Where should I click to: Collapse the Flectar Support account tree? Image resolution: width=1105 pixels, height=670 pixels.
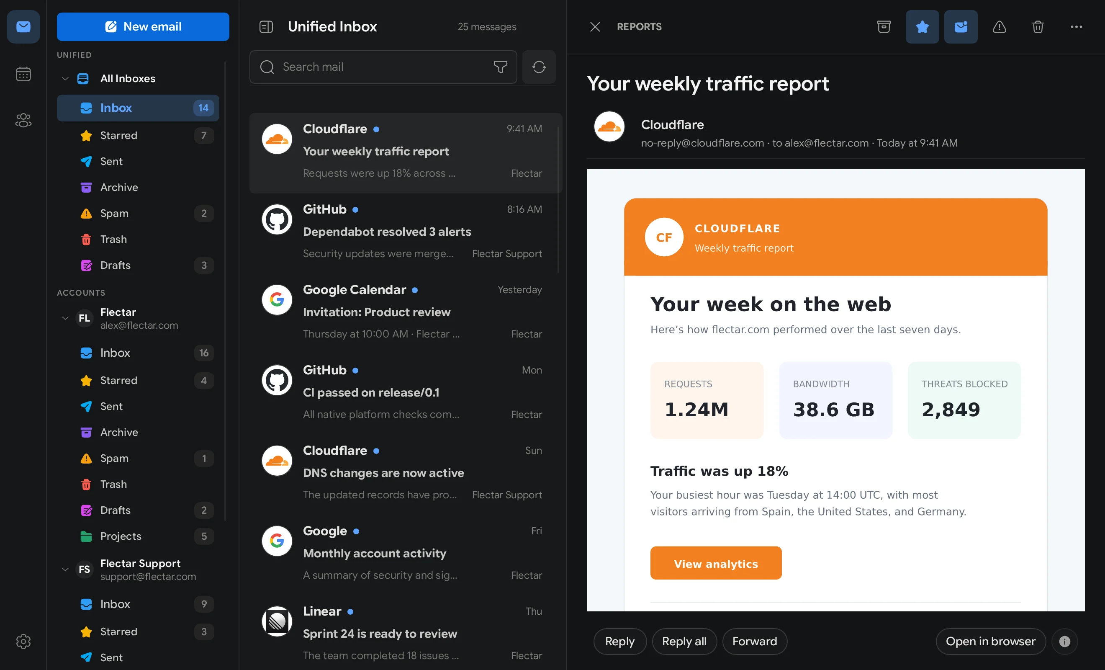click(65, 569)
